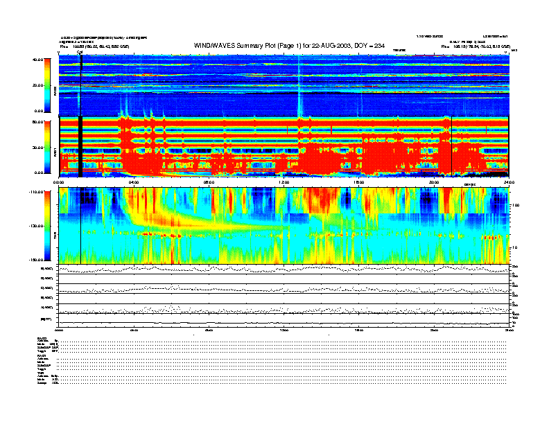Click the RAD1 color scale bar

[47, 147]
